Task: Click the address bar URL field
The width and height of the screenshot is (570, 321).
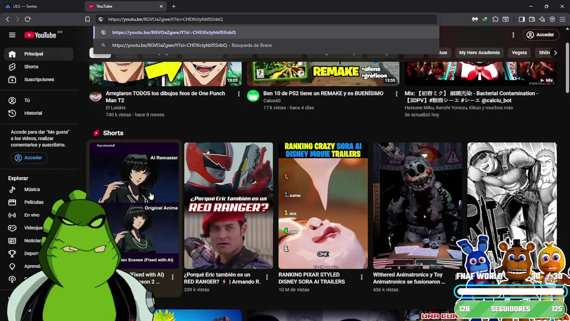Action: (265, 19)
